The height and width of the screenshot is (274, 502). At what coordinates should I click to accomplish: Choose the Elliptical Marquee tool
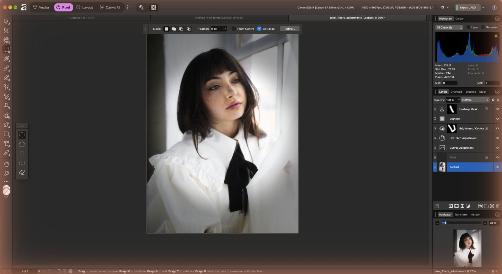pyautogui.click(x=22, y=144)
